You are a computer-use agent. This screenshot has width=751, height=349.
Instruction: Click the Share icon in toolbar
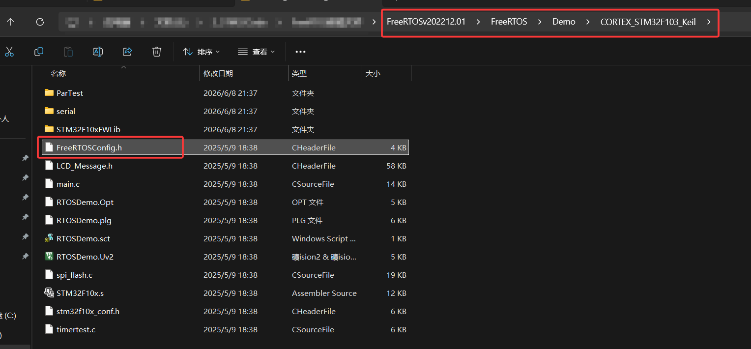[127, 52]
